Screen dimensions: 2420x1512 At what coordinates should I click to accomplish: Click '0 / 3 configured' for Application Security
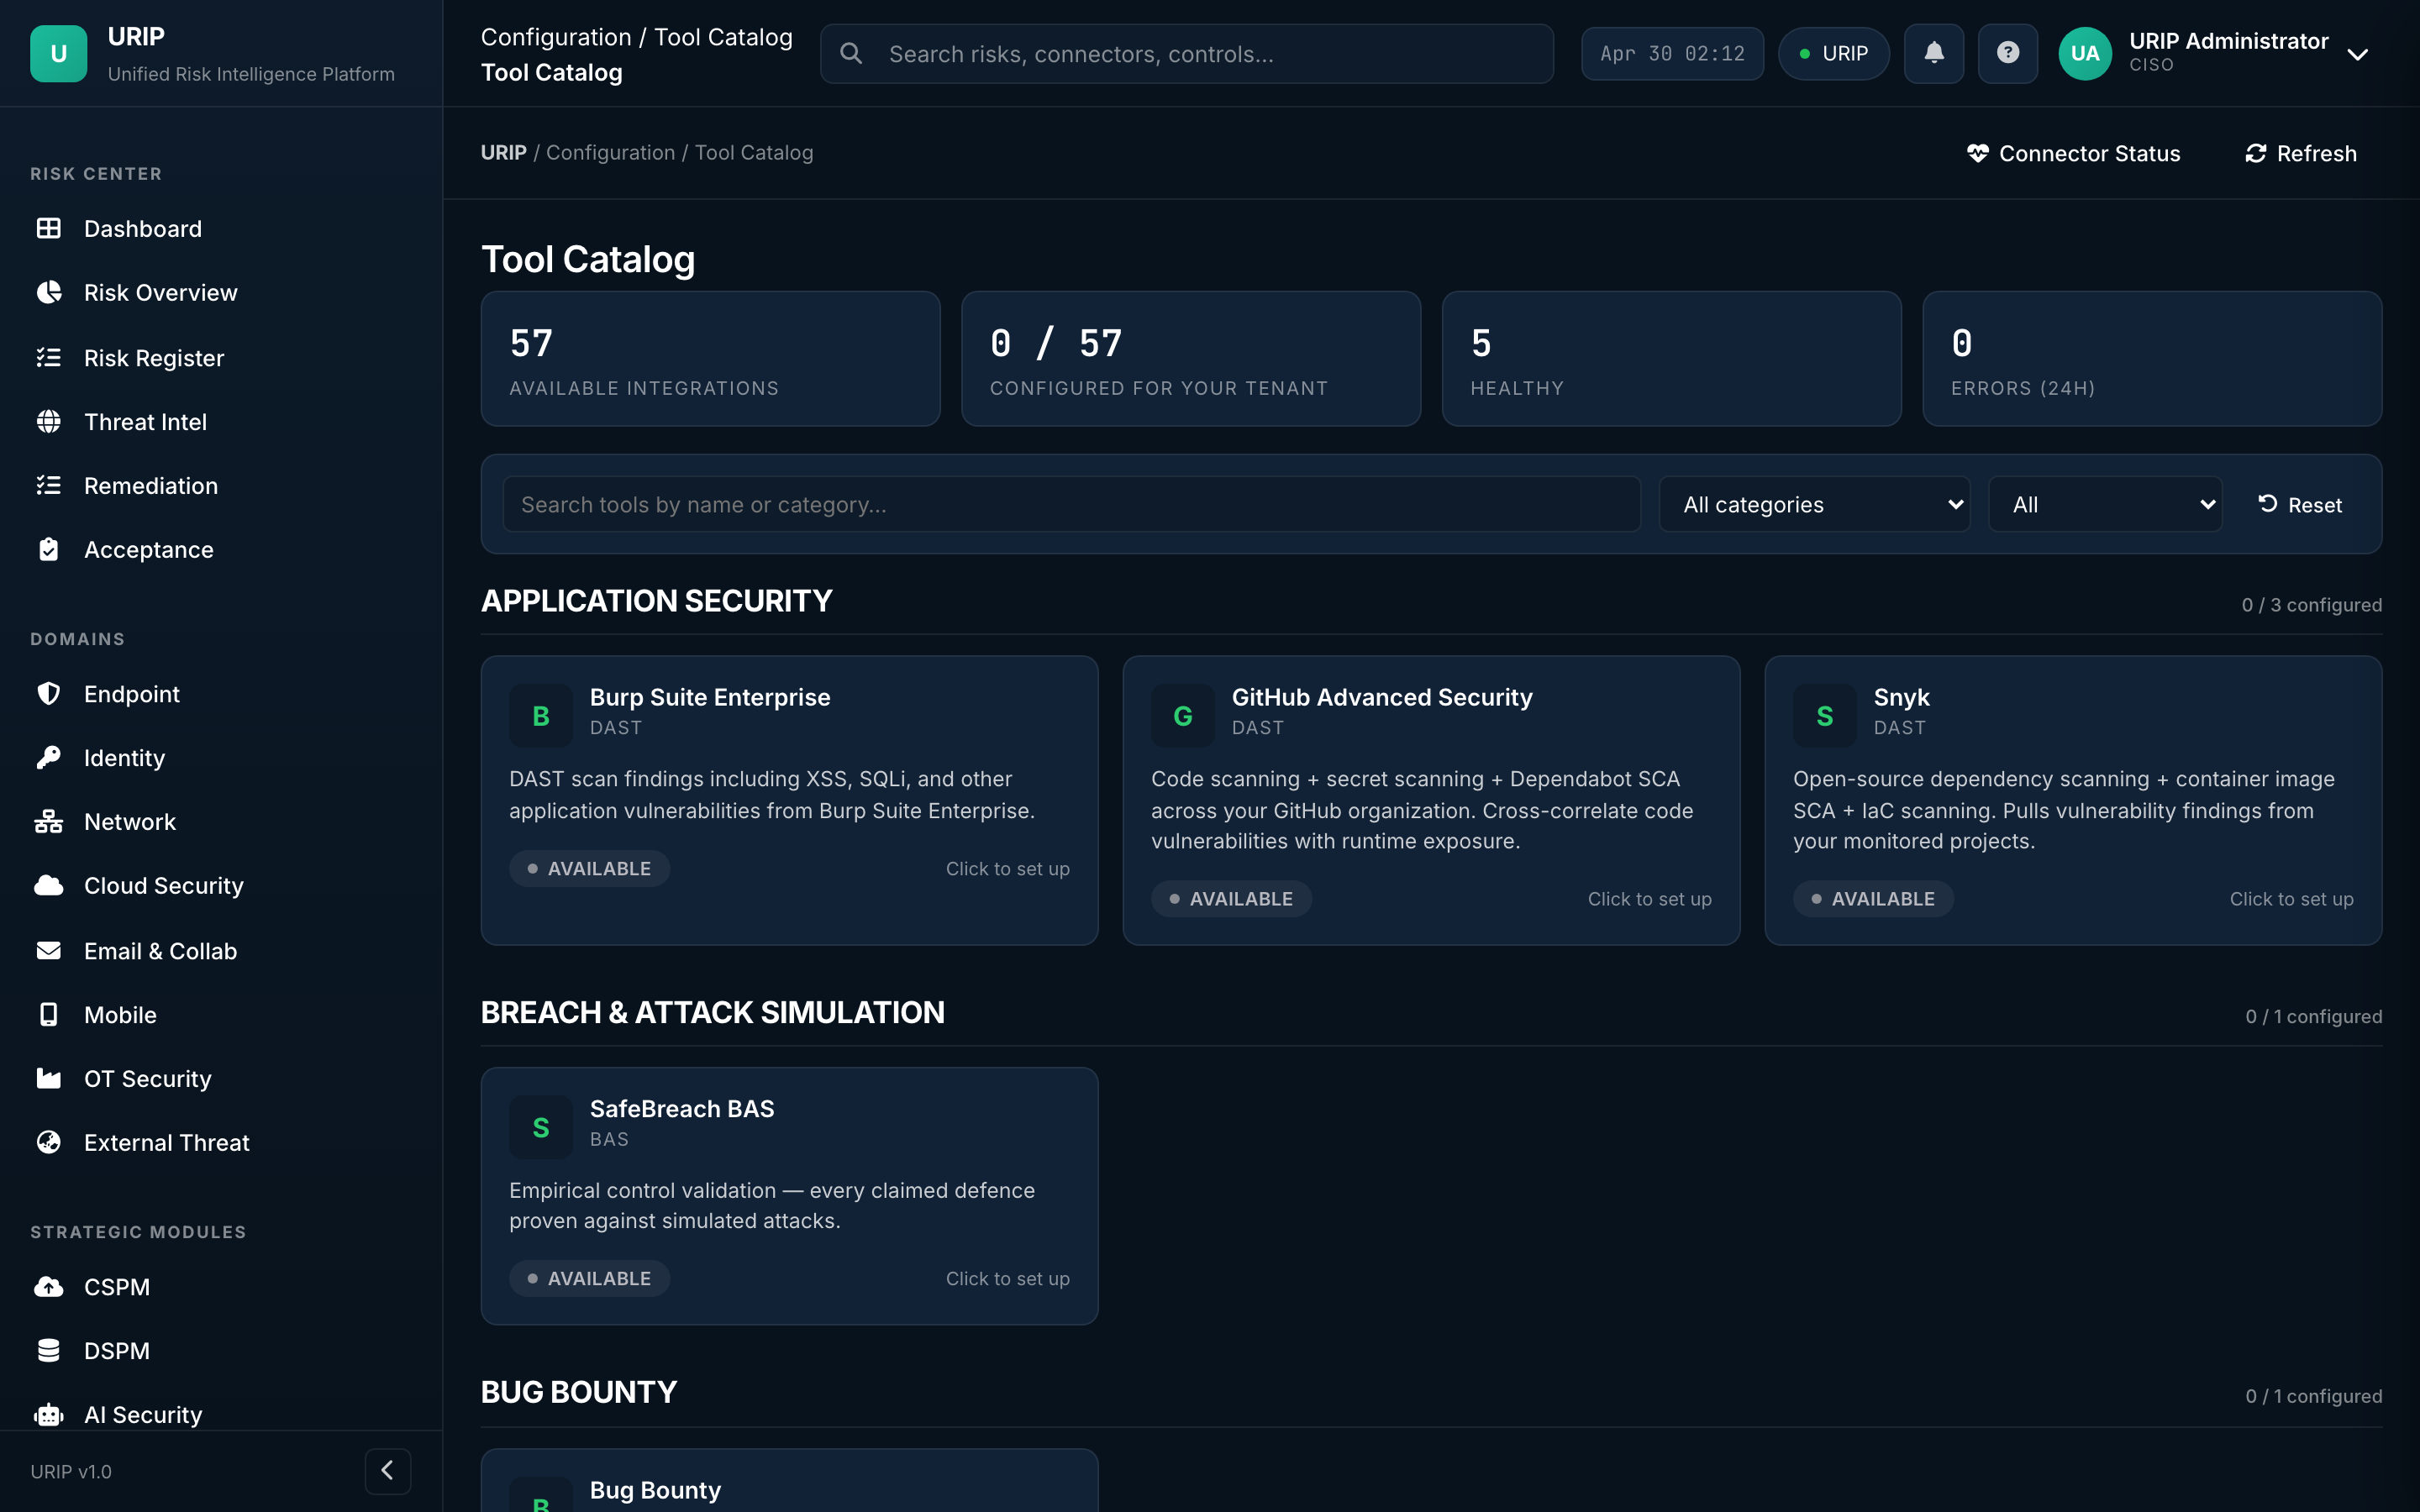tap(2311, 604)
